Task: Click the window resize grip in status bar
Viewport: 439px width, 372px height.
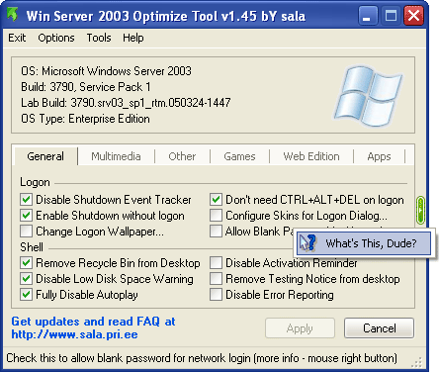Action: [416, 362]
